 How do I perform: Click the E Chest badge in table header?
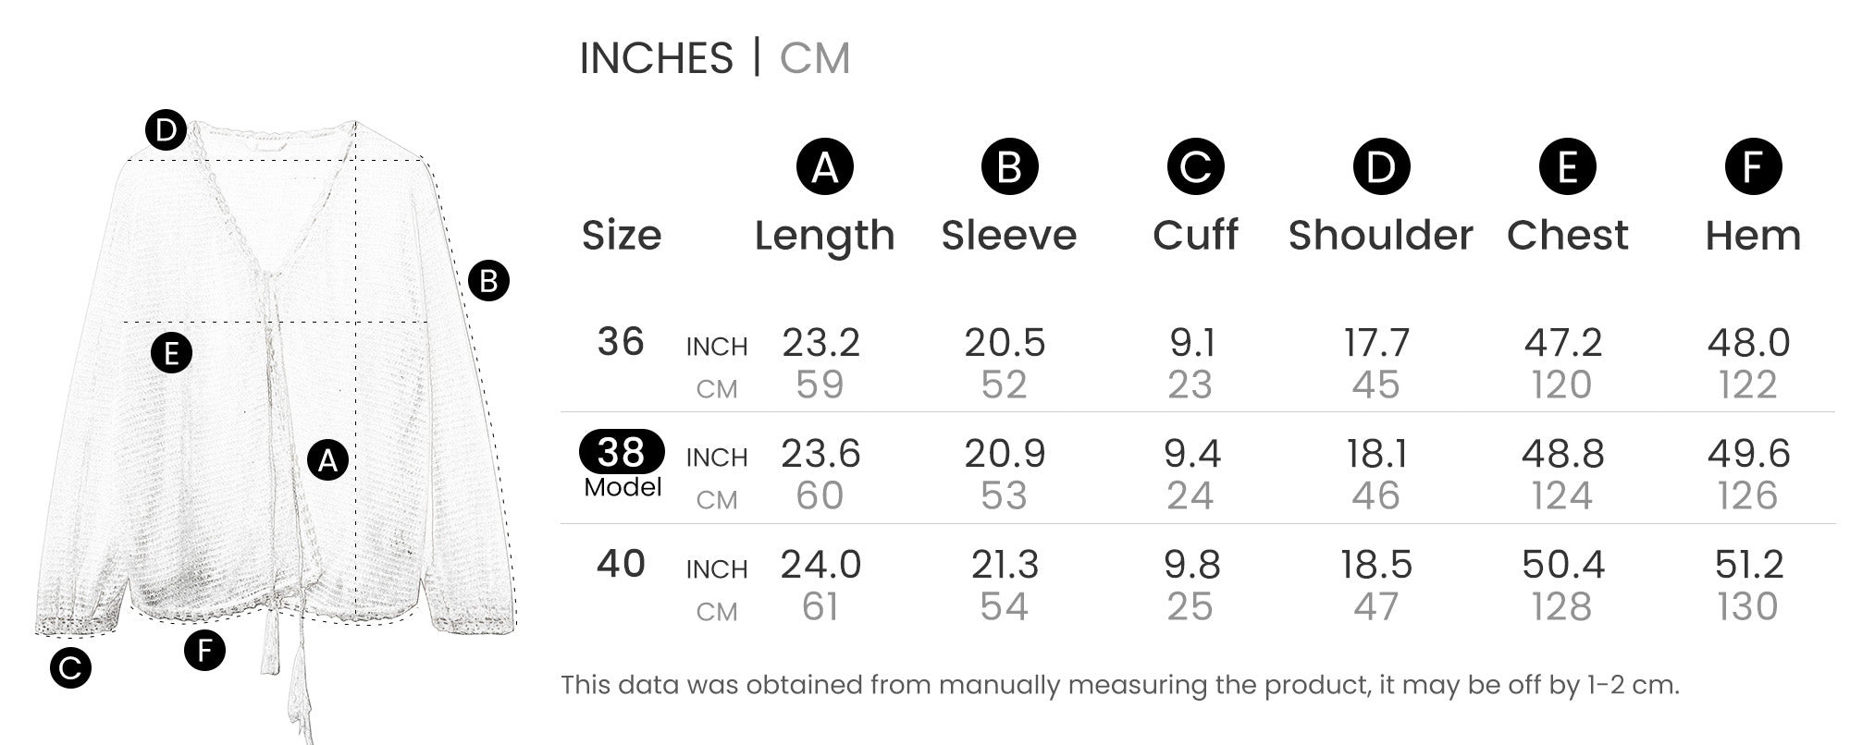coord(1567,167)
